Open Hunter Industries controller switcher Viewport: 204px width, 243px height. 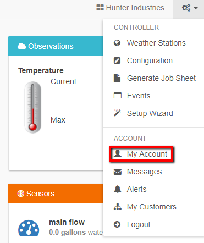pos(130,8)
